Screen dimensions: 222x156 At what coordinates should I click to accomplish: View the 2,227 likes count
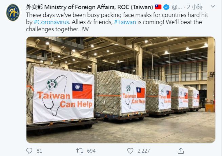[144, 151]
